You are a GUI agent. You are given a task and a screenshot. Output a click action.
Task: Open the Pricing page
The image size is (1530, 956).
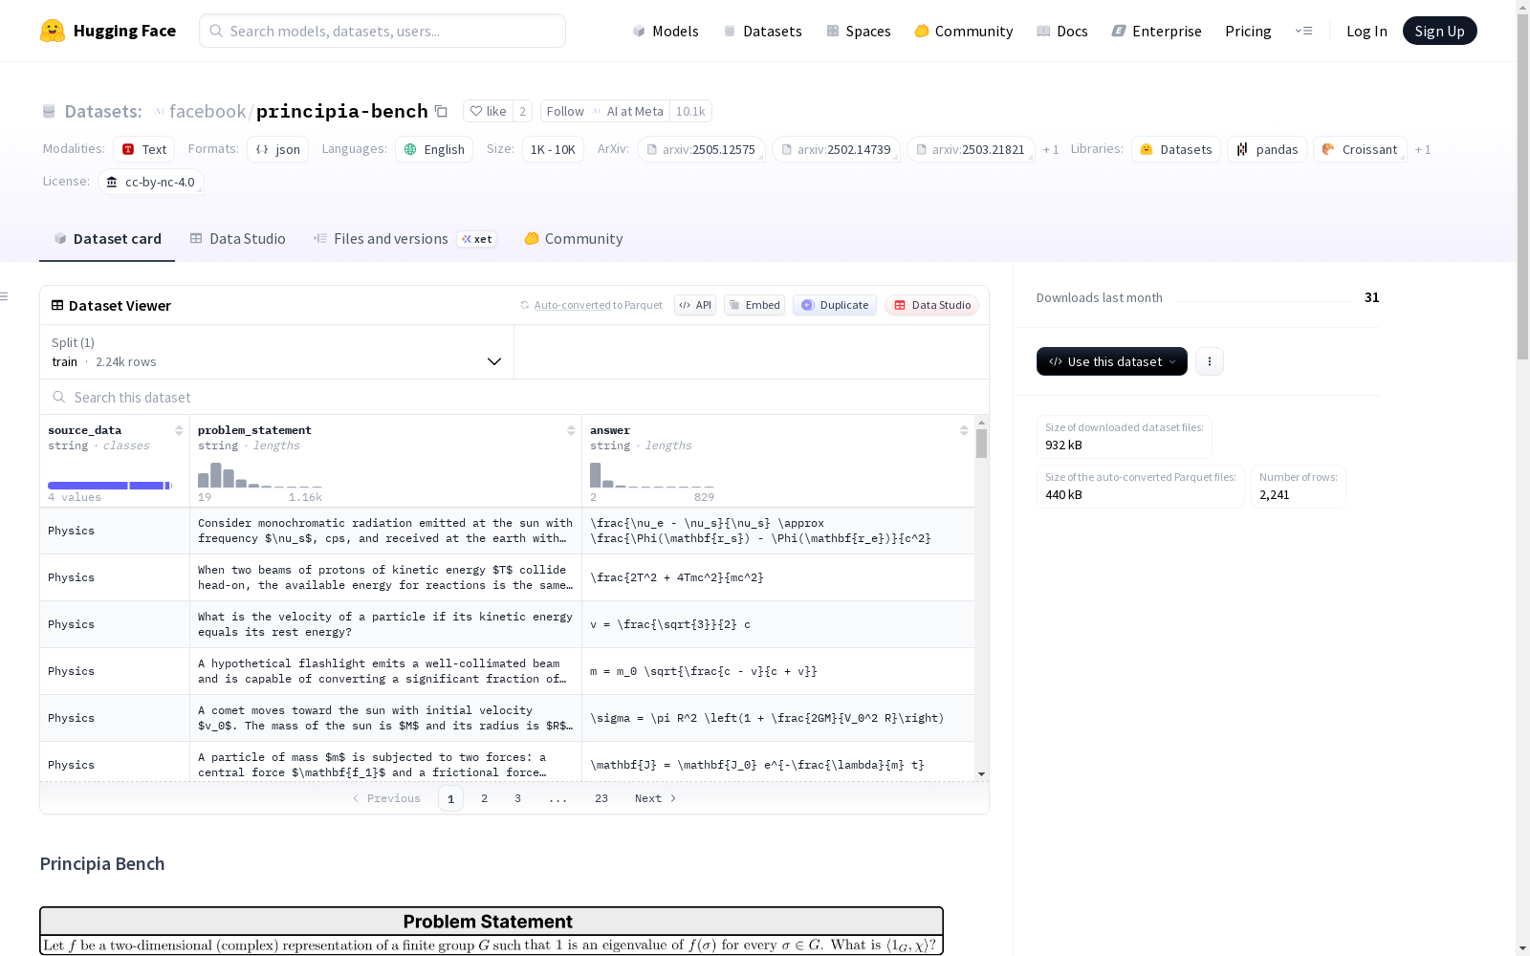1248,31
